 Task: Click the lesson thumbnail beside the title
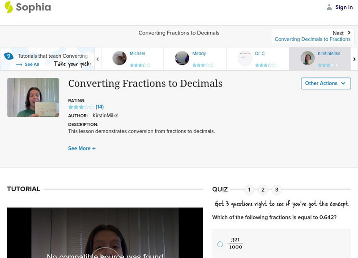(34, 98)
